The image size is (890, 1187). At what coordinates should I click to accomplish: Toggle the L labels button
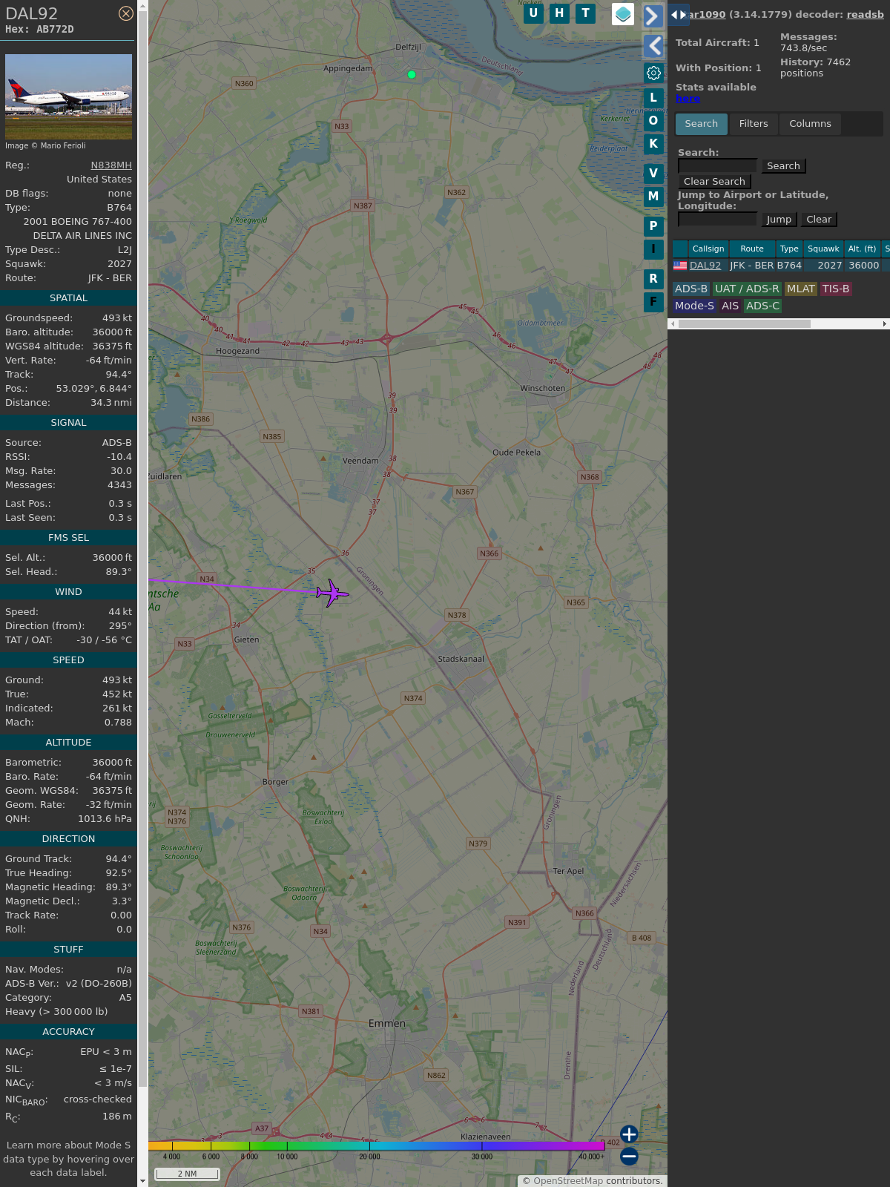(653, 97)
